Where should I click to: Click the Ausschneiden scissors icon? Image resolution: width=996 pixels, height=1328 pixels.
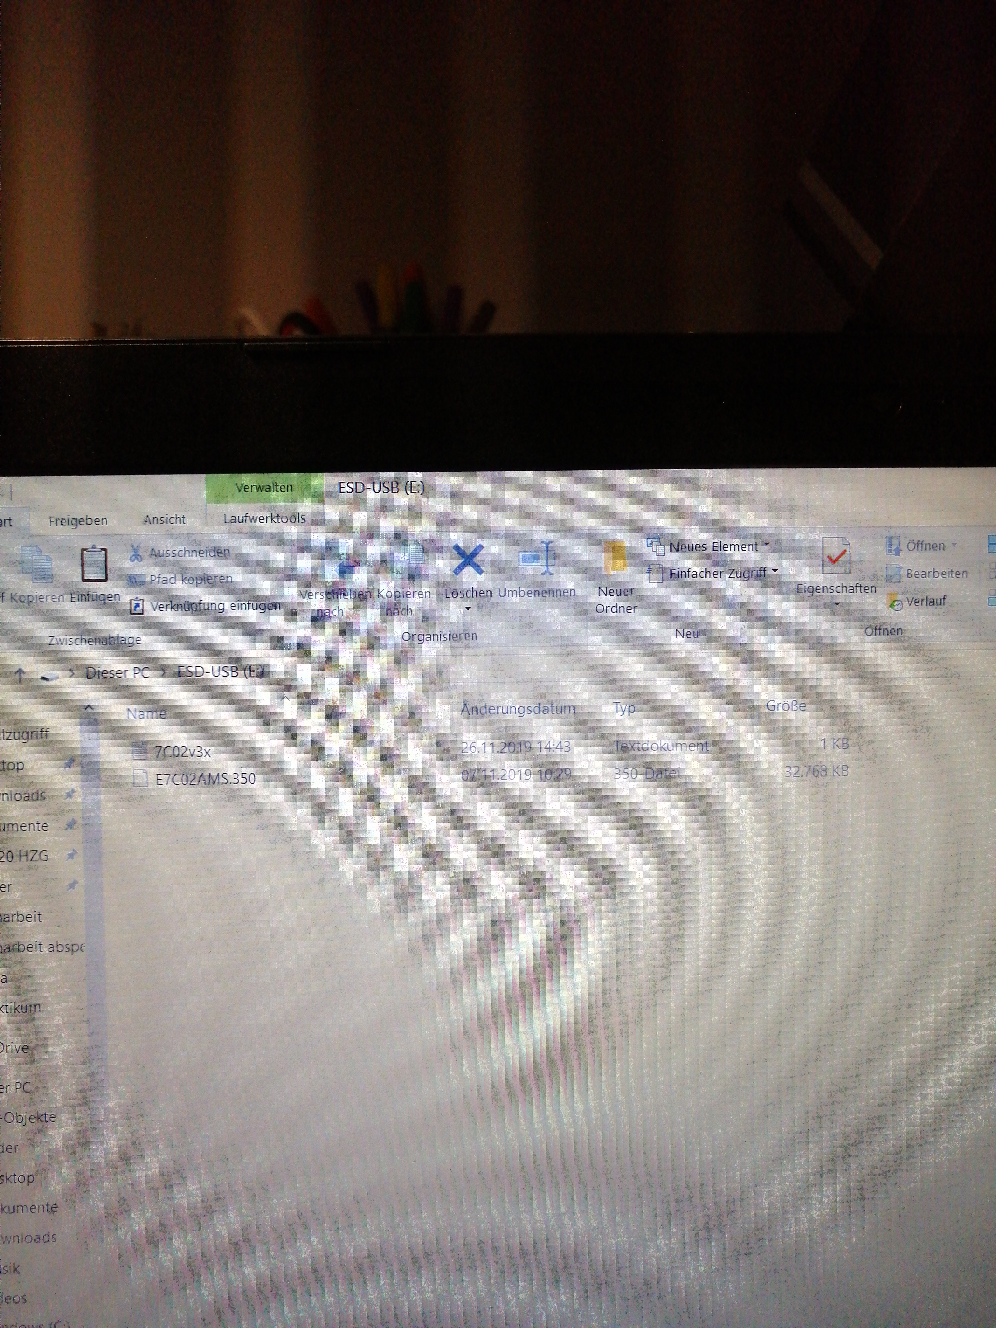pos(136,552)
